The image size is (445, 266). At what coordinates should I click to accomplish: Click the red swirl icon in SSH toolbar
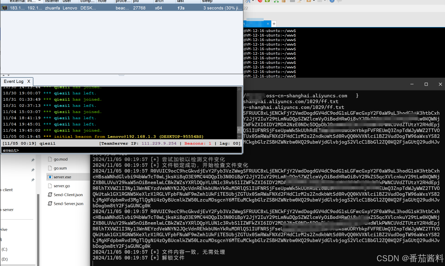click(x=260, y=1)
